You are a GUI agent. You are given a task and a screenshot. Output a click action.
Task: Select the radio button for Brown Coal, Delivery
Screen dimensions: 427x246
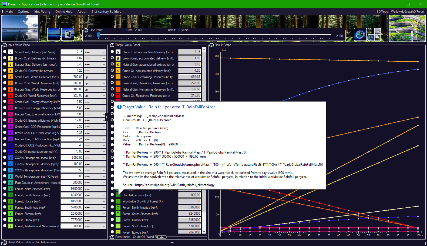(x=5, y=58)
